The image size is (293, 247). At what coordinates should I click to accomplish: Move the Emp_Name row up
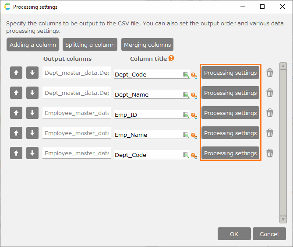[x=16, y=133]
